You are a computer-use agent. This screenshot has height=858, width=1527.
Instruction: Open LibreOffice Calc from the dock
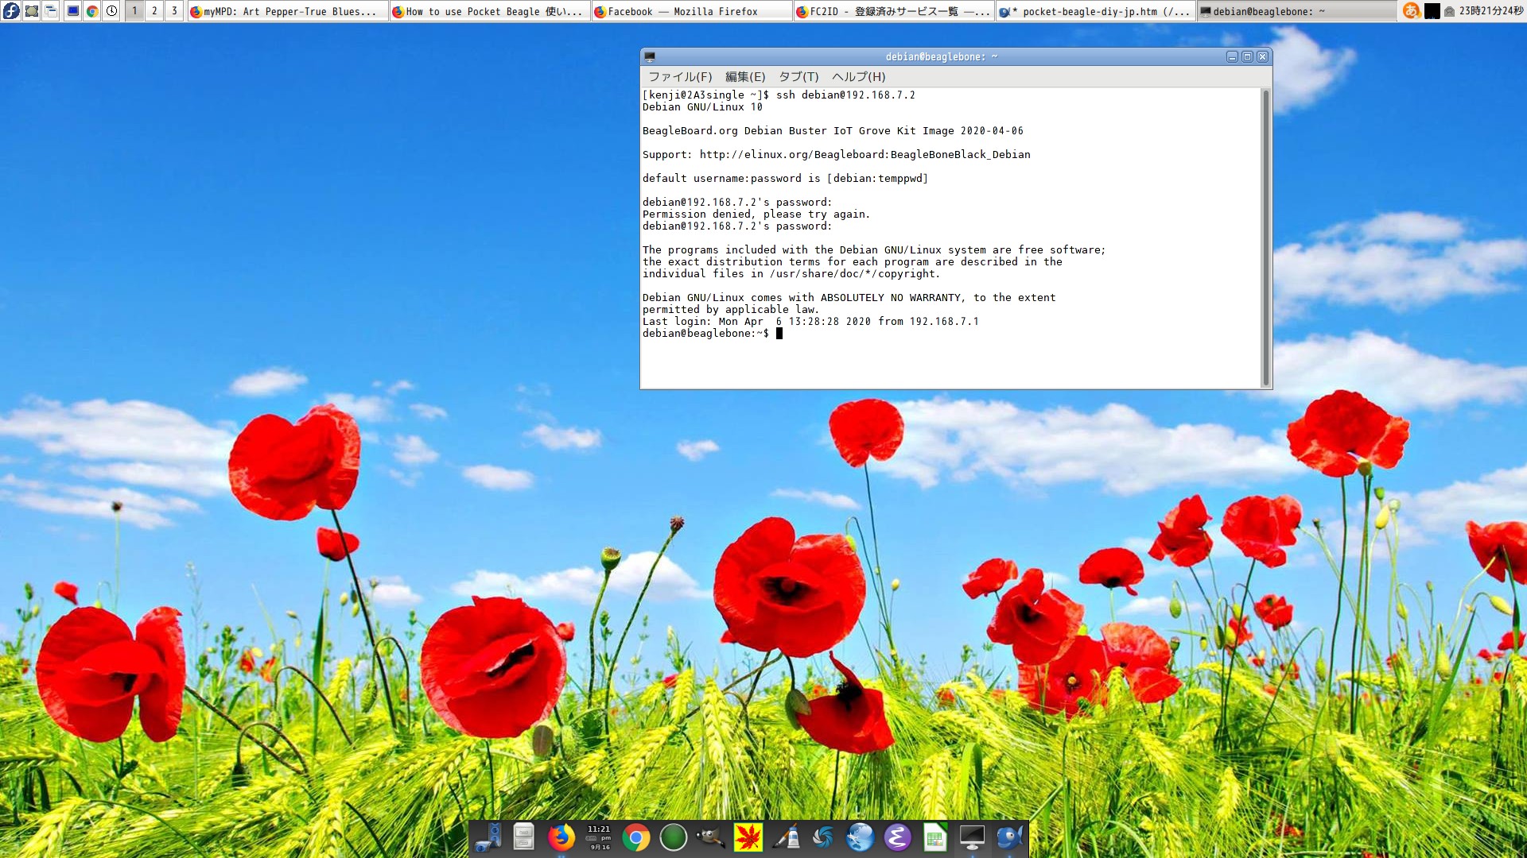934,837
